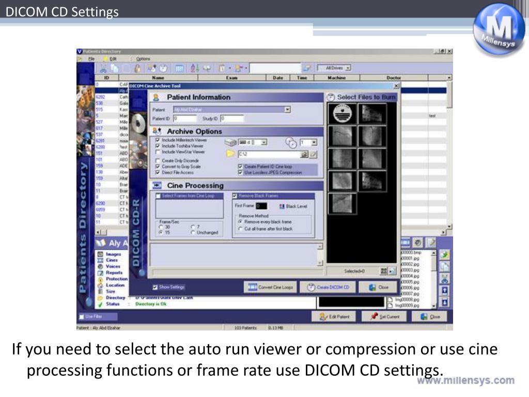Screen dimensions: 529x397
Task: Click the film strip icon above the file list
Action: point(405,242)
